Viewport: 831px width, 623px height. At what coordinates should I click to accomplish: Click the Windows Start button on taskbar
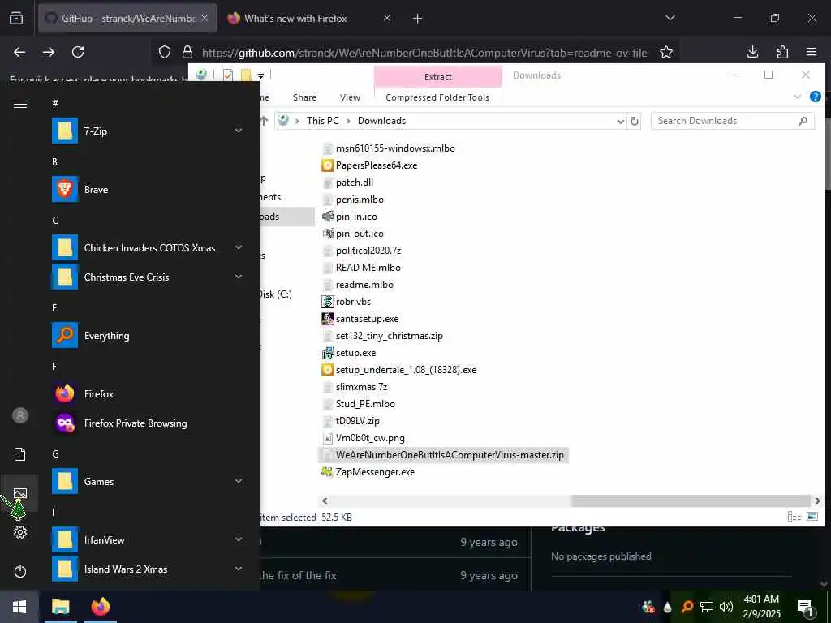[19, 607]
